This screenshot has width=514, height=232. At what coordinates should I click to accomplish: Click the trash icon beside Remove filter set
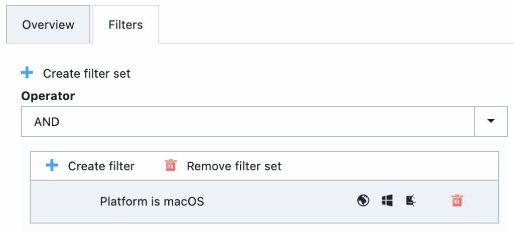click(171, 165)
